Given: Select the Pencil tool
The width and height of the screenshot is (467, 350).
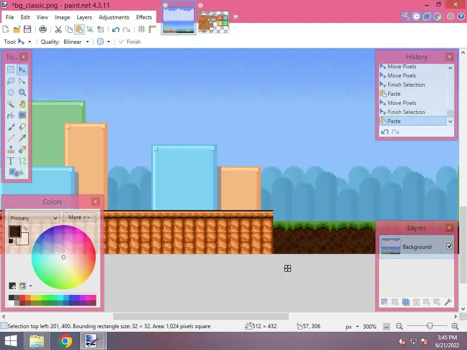Looking at the screenshot, I should [x=11, y=138].
